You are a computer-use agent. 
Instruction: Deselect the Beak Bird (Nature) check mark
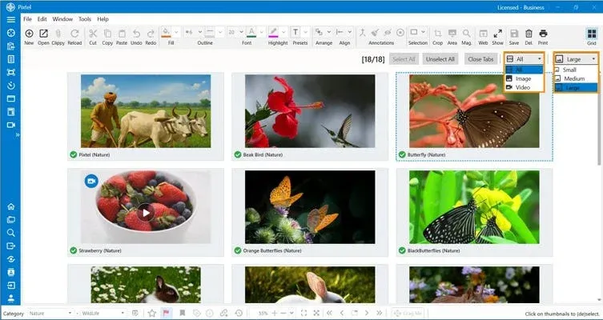click(238, 154)
